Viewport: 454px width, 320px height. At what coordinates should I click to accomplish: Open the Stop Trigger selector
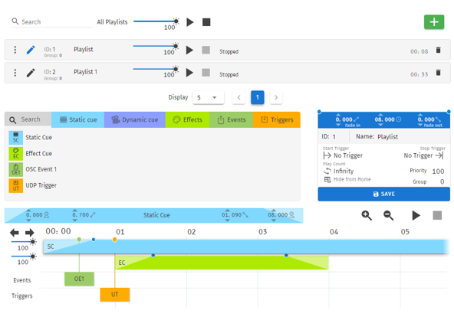pos(423,155)
